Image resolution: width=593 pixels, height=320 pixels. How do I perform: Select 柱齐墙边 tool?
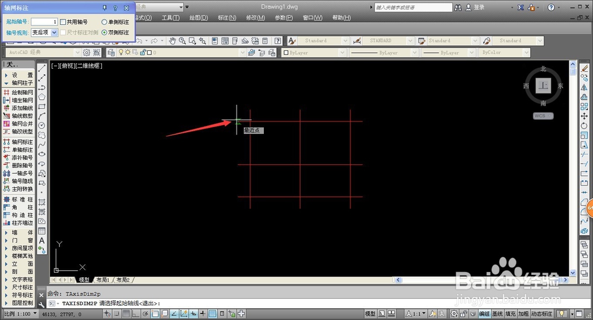tap(18, 223)
